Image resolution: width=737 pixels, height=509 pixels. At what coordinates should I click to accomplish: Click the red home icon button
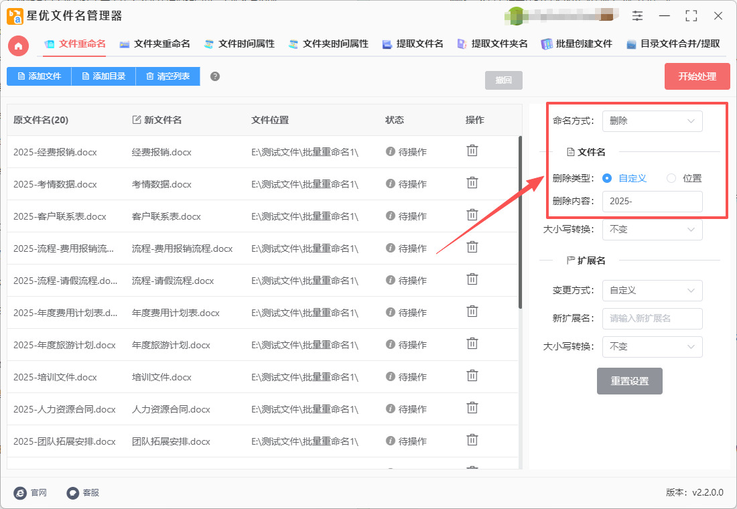(18, 46)
